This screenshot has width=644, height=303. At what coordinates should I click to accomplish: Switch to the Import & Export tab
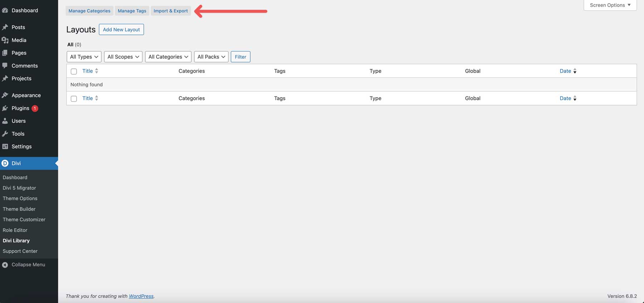pyautogui.click(x=171, y=11)
